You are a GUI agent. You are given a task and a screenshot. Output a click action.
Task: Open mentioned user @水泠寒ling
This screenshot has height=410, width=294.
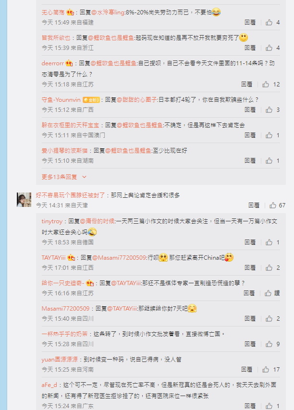pyautogui.click(x=108, y=12)
